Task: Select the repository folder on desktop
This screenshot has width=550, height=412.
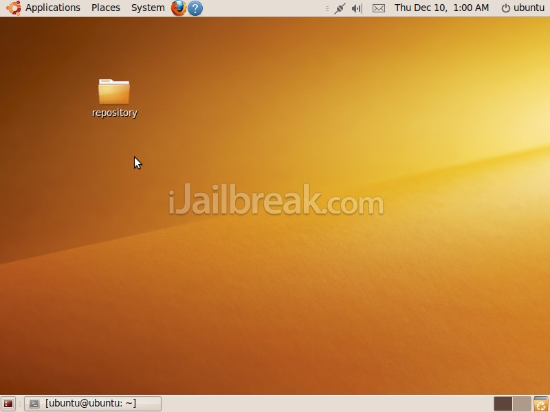Action: pyautogui.click(x=114, y=98)
